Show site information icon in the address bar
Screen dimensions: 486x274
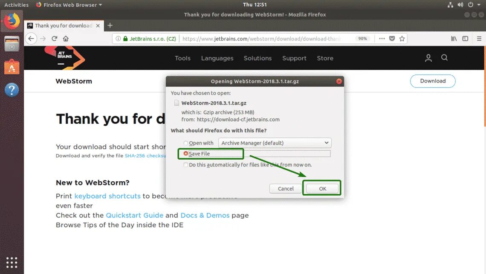point(118,39)
